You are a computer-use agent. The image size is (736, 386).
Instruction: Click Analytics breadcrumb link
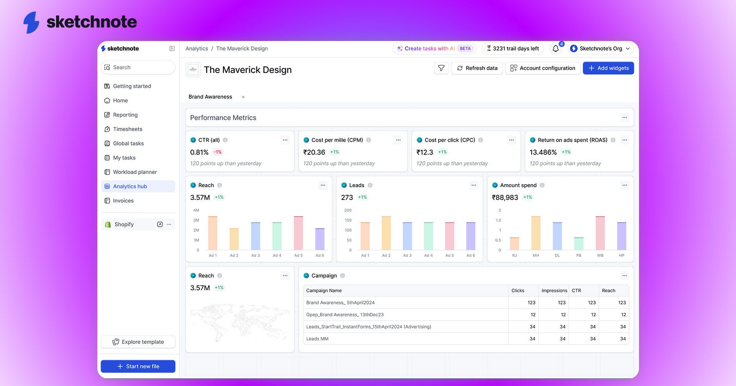tap(197, 49)
